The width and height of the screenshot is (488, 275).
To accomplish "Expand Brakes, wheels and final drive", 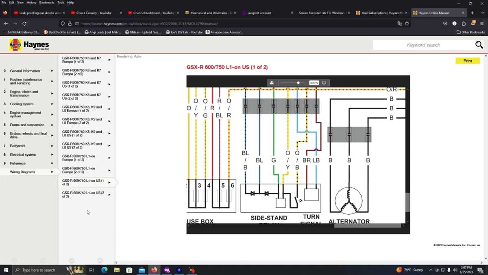I will coord(28,135).
